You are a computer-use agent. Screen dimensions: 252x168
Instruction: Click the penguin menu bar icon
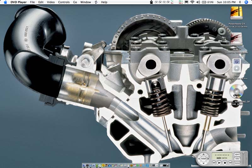coord(152,2)
